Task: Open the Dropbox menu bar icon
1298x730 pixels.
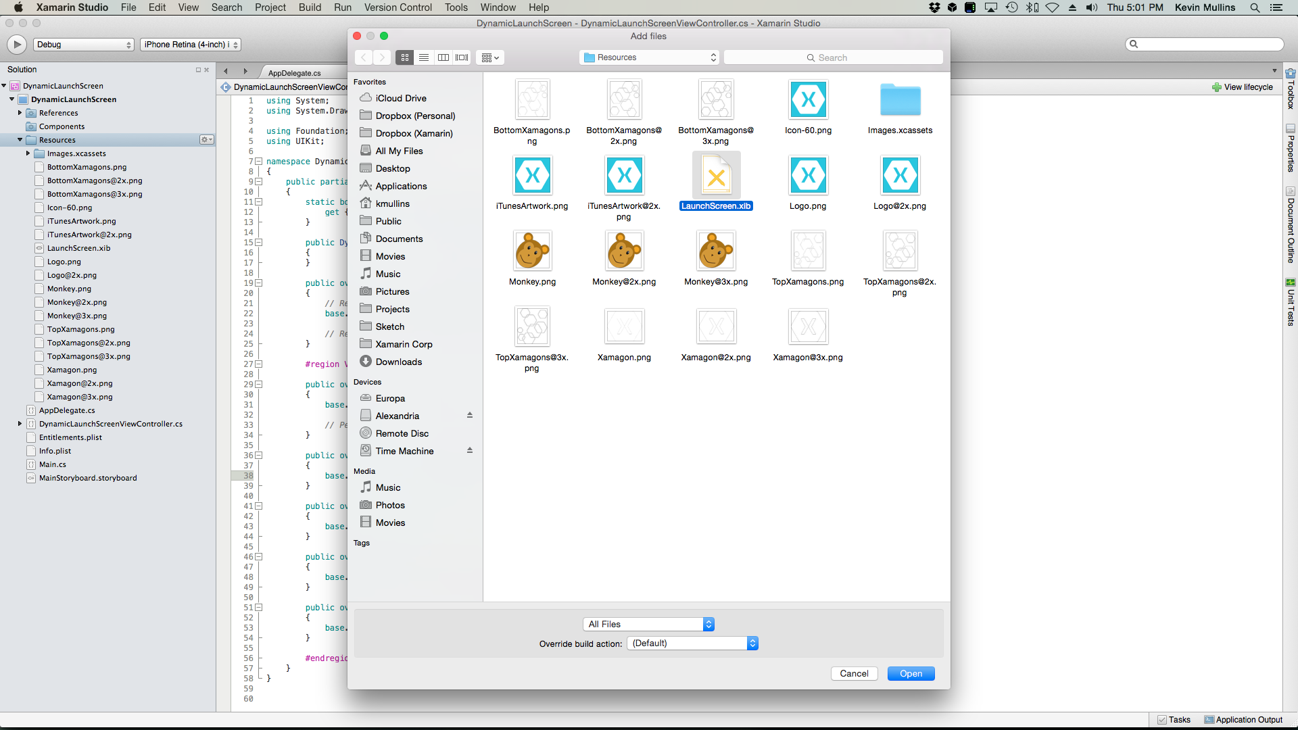Action: [x=934, y=7]
